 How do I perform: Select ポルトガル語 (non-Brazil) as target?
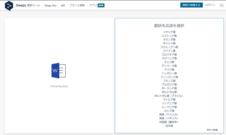click(169, 92)
